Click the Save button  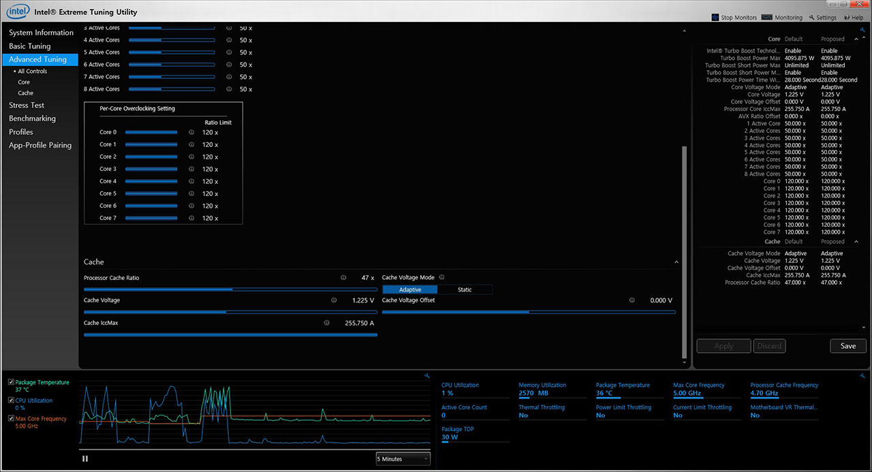click(848, 346)
